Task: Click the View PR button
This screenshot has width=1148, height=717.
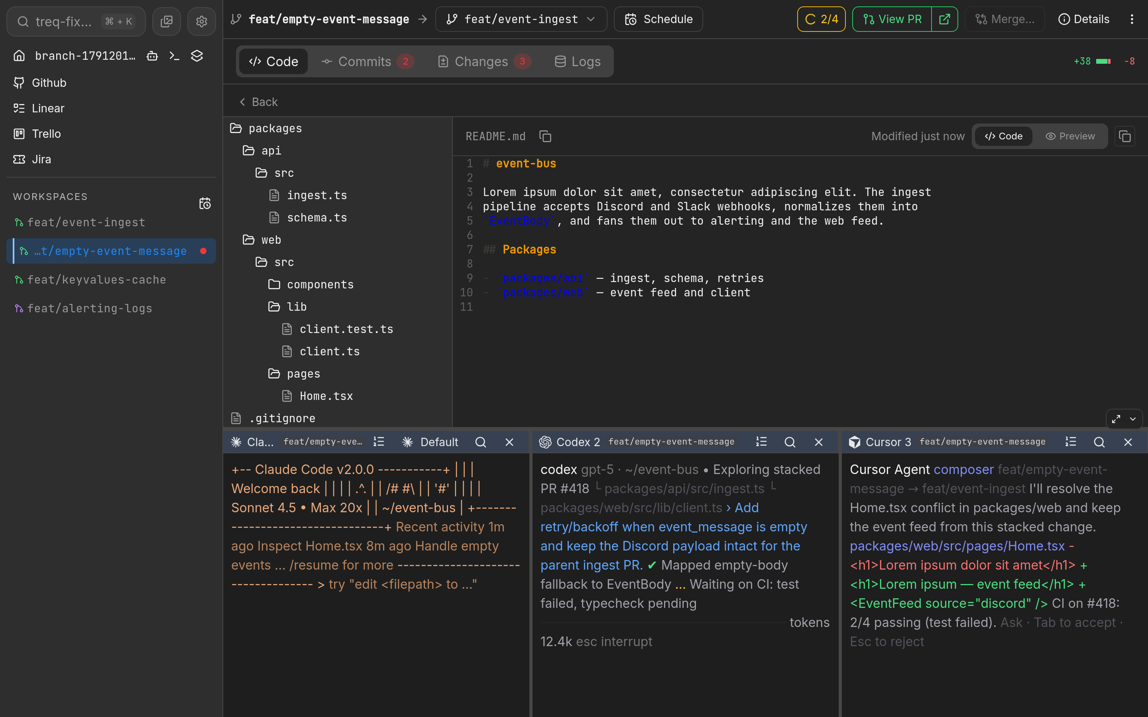Action: [x=892, y=20]
